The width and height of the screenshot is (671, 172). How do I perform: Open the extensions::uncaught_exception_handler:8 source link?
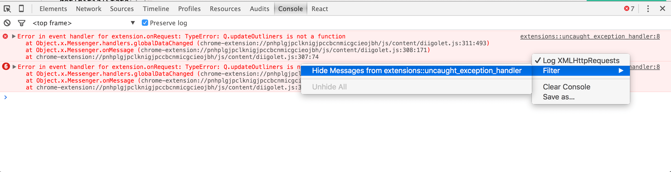coord(590,36)
